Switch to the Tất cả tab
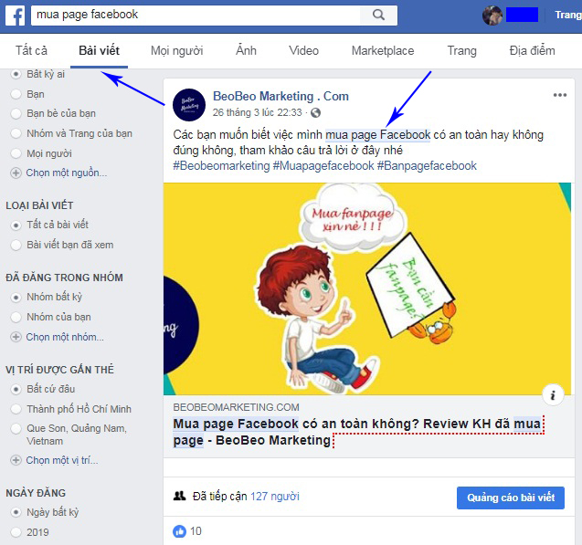 coord(32,51)
